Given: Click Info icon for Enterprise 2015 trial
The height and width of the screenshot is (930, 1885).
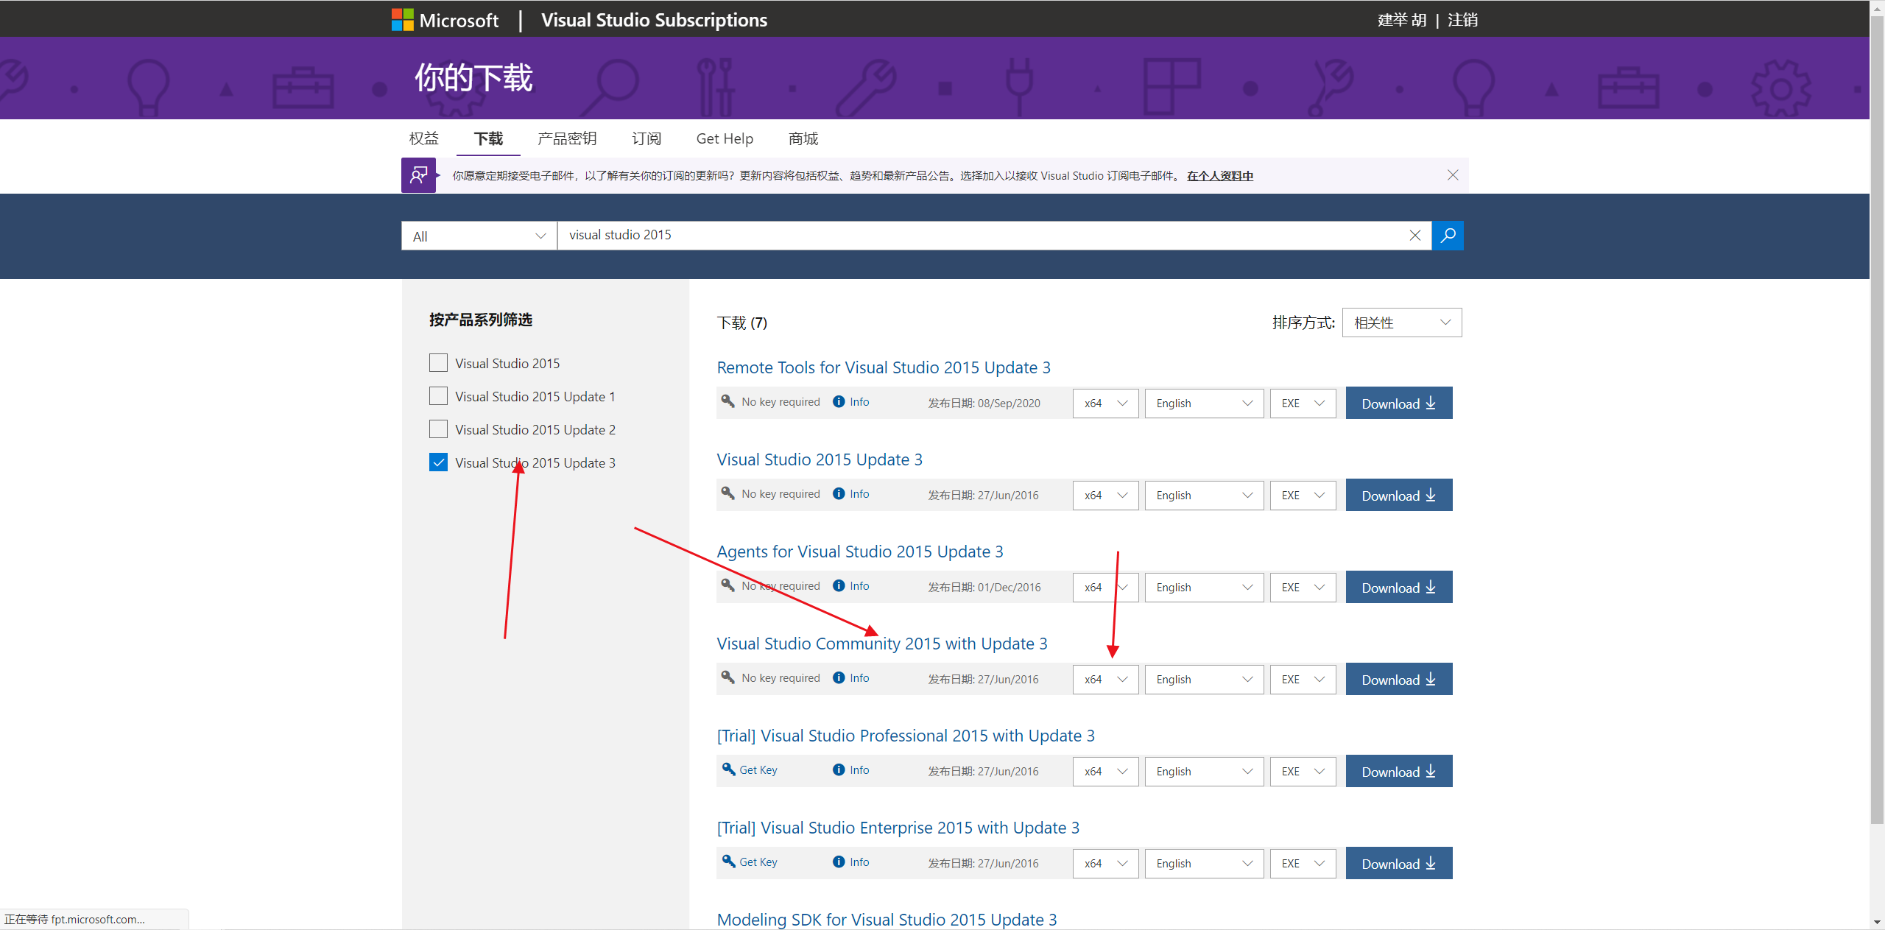Looking at the screenshot, I should pos(839,862).
